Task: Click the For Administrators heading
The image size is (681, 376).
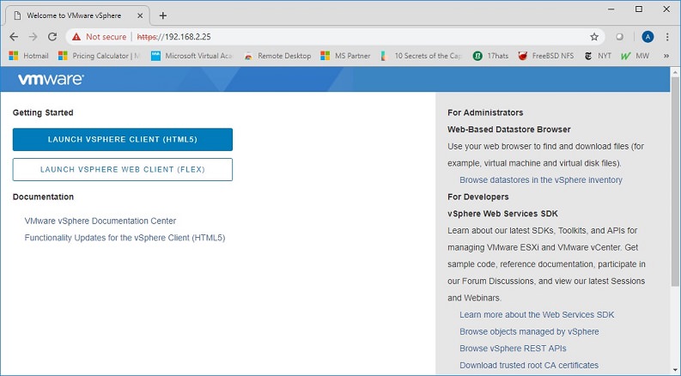Action: [485, 112]
